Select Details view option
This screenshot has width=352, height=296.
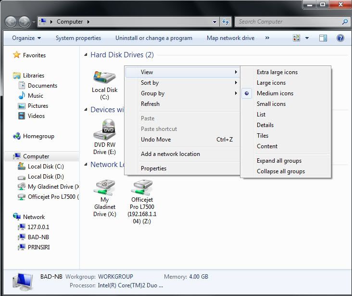265,125
